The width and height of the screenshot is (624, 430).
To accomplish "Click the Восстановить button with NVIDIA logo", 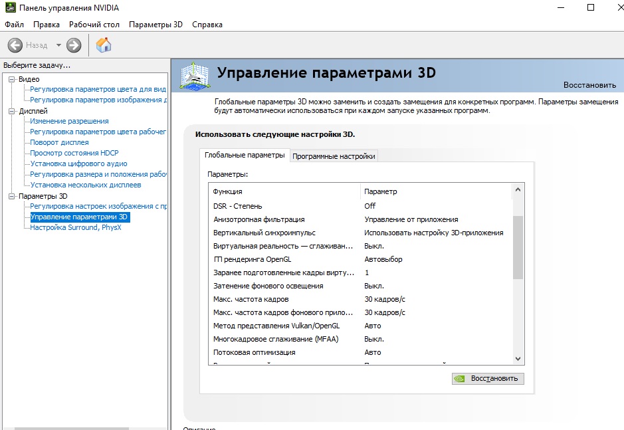I will 488,379.
